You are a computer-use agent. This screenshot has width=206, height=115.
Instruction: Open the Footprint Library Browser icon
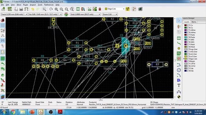click(x=83, y=9)
